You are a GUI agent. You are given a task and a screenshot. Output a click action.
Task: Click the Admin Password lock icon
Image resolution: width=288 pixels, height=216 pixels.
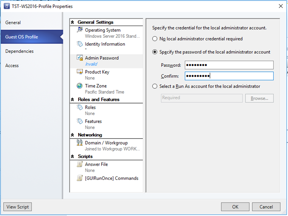click(x=80, y=58)
